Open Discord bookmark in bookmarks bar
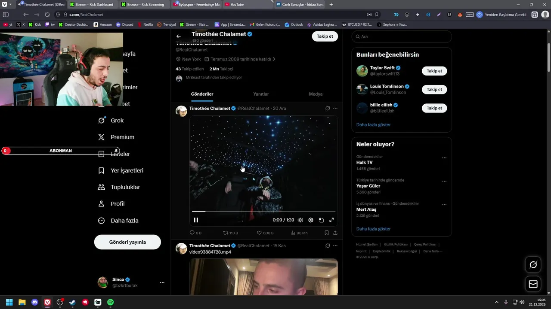Viewport: 551px width, 309px height. (x=125, y=24)
